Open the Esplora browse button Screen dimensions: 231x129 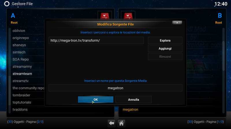click(x=165, y=40)
